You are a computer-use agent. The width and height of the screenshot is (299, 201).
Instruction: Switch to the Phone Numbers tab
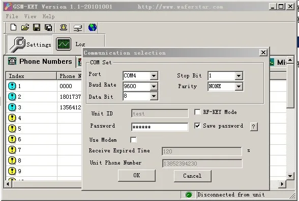click(40, 61)
